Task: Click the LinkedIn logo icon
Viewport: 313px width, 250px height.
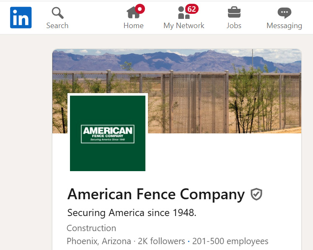Action: (x=21, y=17)
